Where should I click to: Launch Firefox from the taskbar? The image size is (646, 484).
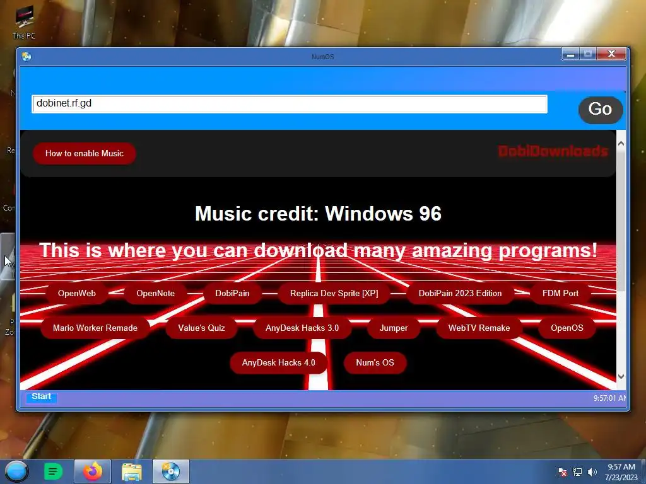(x=93, y=471)
